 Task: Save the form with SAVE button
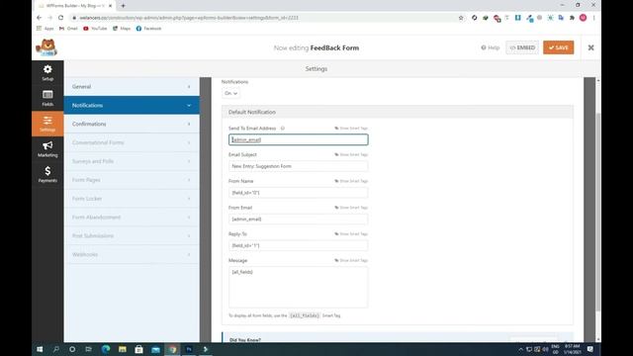click(558, 47)
